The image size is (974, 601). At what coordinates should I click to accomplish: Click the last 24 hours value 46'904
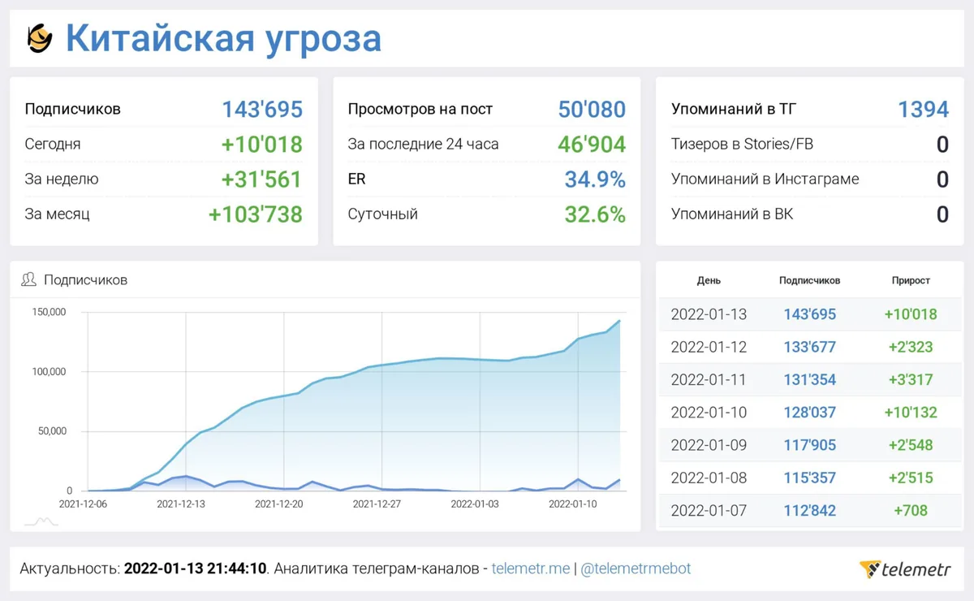(x=592, y=144)
